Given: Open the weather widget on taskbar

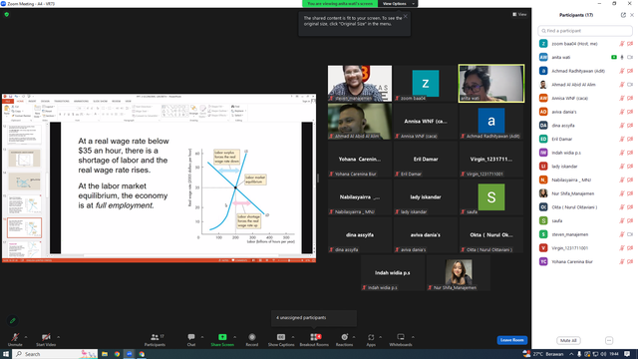Looking at the screenshot, I should pos(543,354).
